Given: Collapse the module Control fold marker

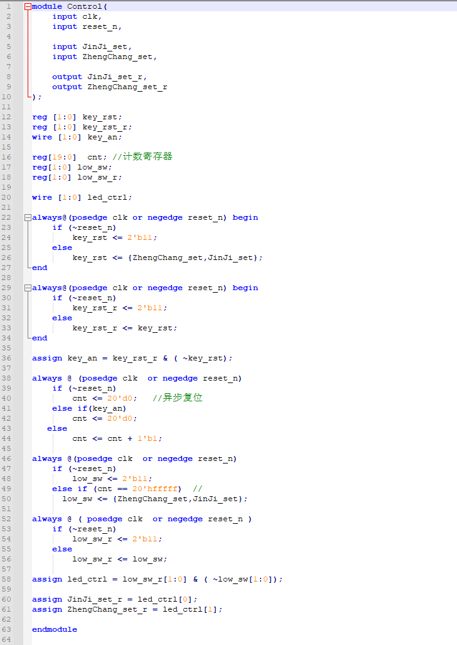Looking at the screenshot, I should tap(28, 6).
